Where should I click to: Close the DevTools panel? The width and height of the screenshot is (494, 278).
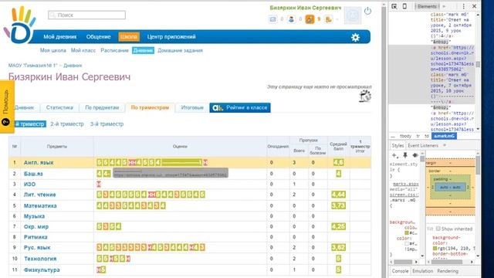click(474, 6)
